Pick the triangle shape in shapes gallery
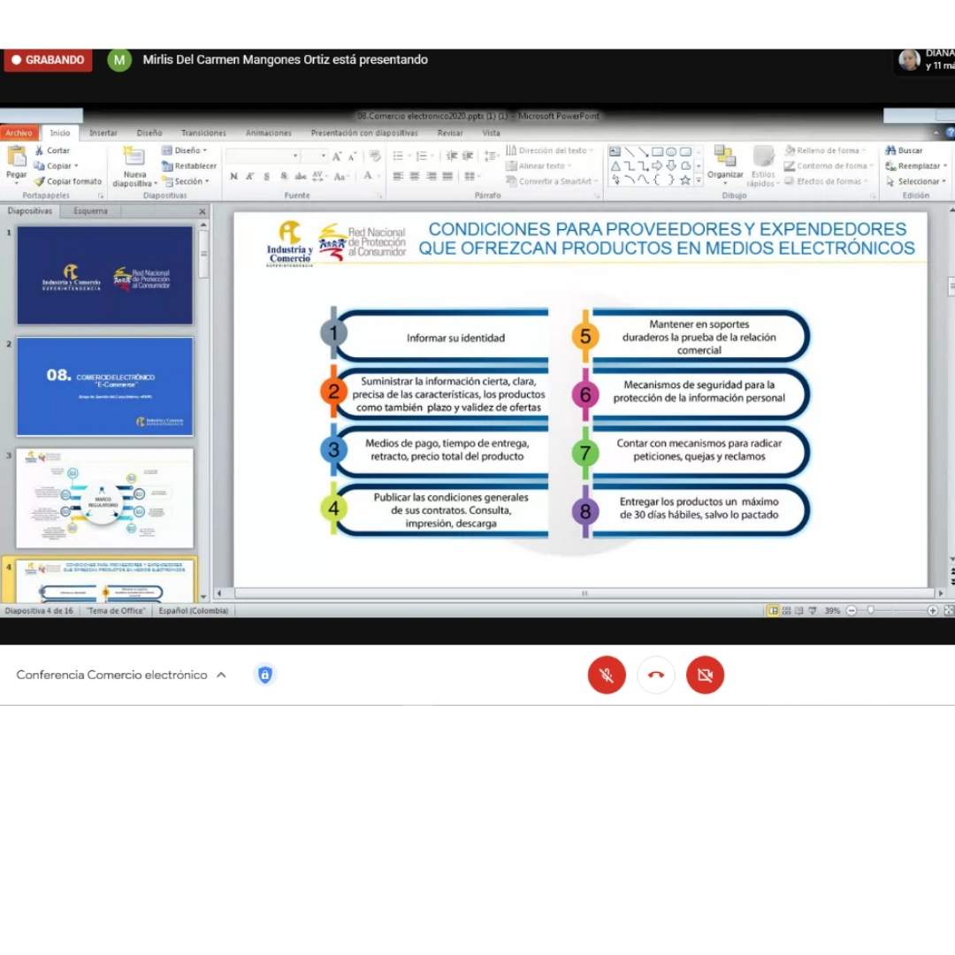 coord(615,165)
